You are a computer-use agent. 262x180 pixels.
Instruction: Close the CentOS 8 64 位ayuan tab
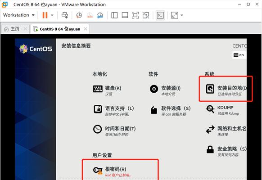(86, 29)
